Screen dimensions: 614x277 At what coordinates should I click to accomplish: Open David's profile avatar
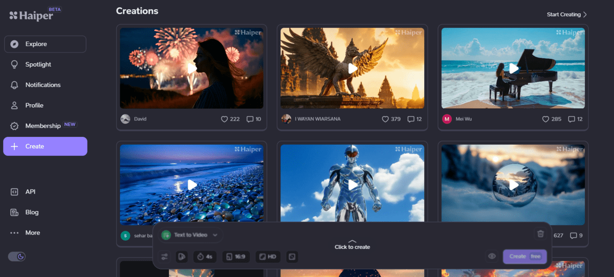(125, 119)
